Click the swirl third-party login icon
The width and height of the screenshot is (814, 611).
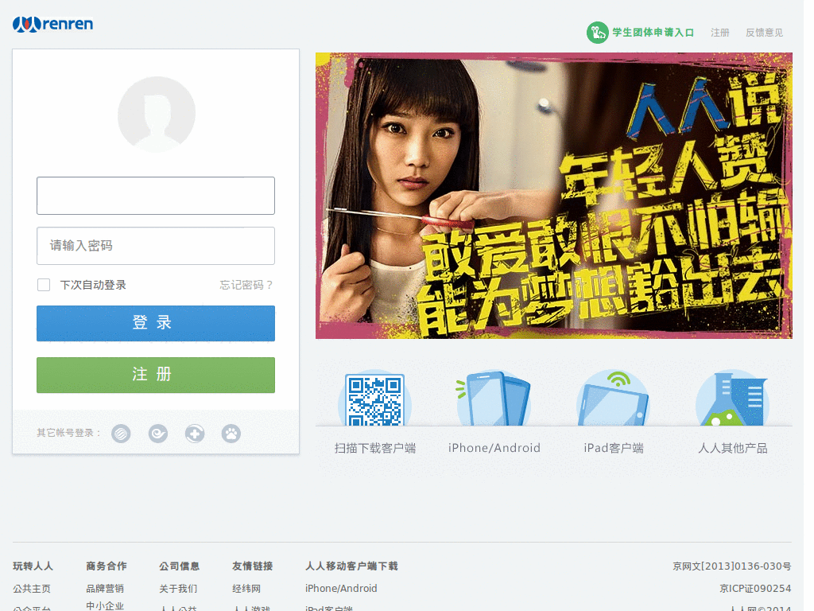[x=157, y=434]
